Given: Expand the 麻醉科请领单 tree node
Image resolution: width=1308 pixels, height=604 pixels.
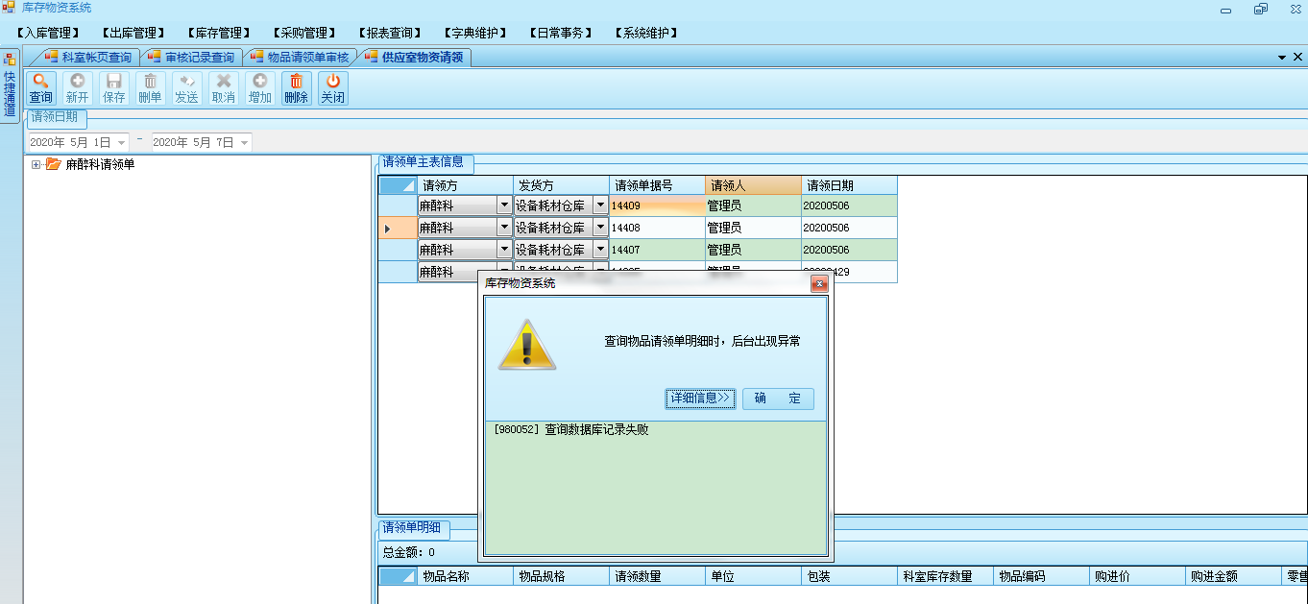Looking at the screenshot, I should click(x=36, y=164).
